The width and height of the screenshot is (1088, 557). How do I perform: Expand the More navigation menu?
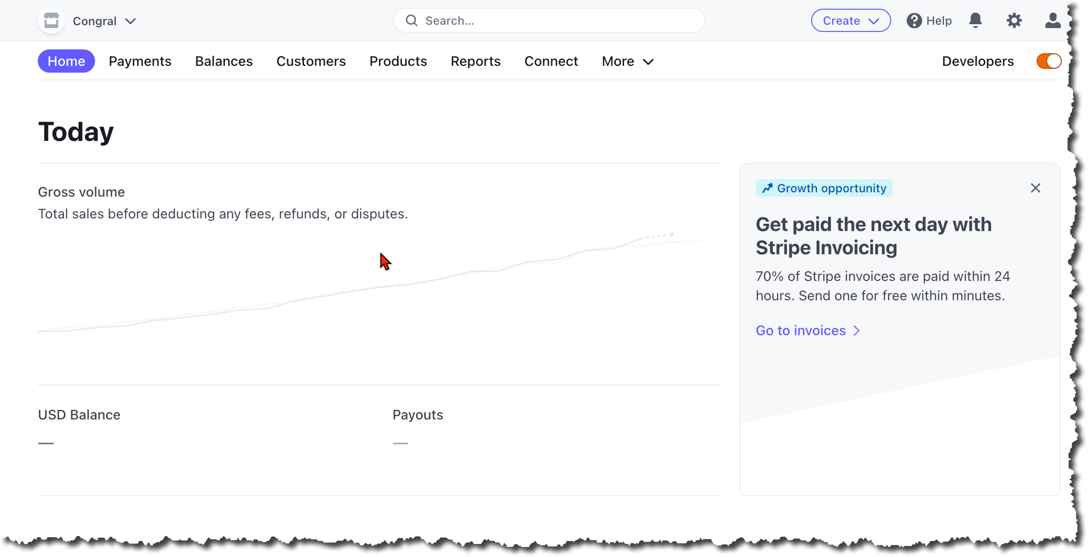(627, 61)
